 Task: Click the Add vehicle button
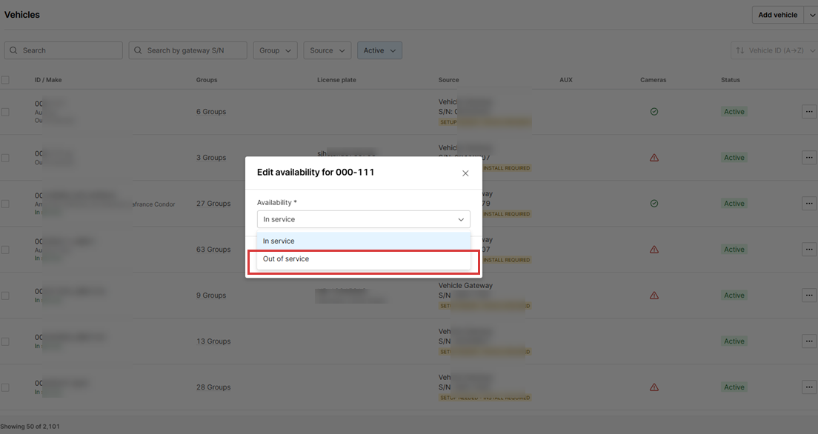[777, 15]
